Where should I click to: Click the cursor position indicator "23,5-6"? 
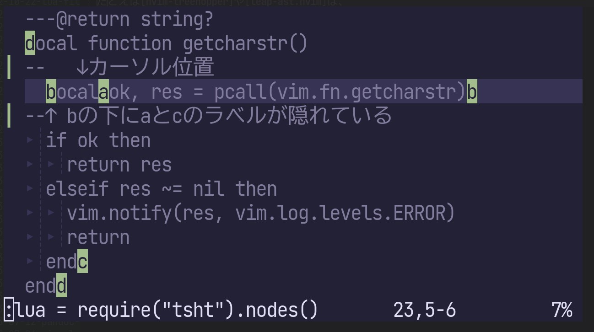424,310
